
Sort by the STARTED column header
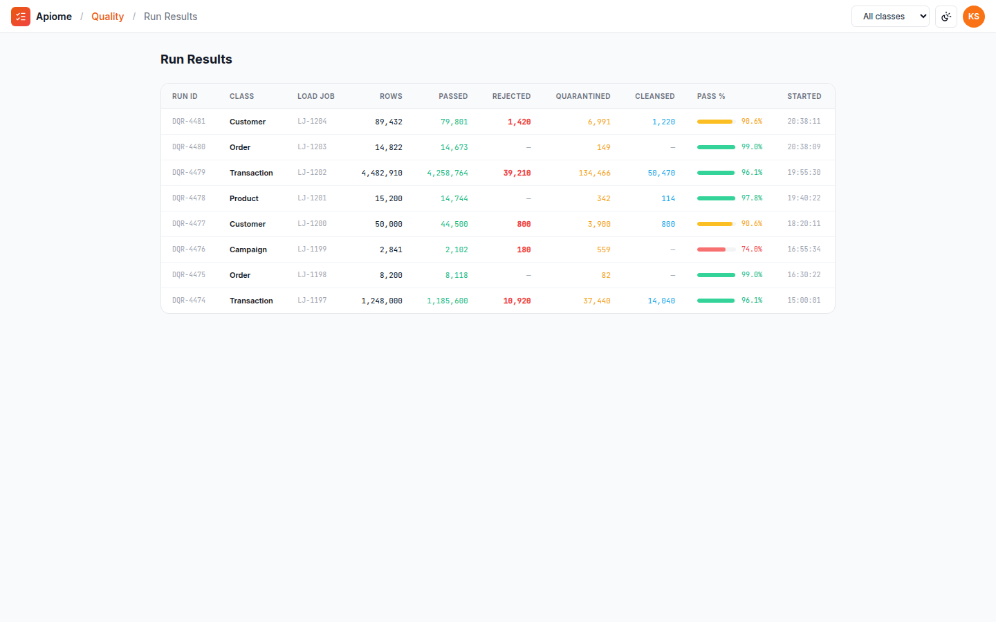point(804,96)
